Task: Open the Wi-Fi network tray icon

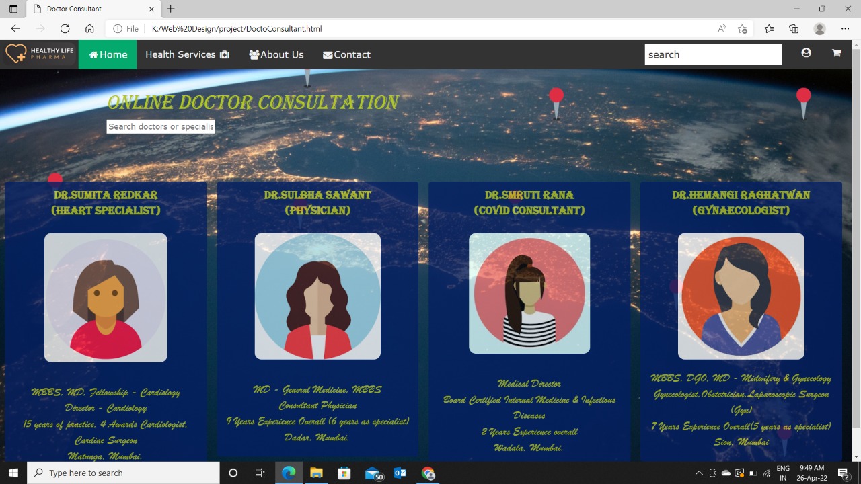Action: [767, 473]
